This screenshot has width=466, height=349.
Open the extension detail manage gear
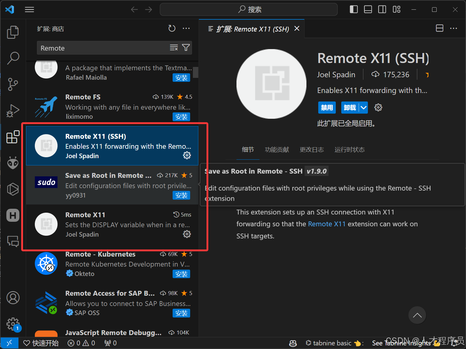[x=378, y=108]
